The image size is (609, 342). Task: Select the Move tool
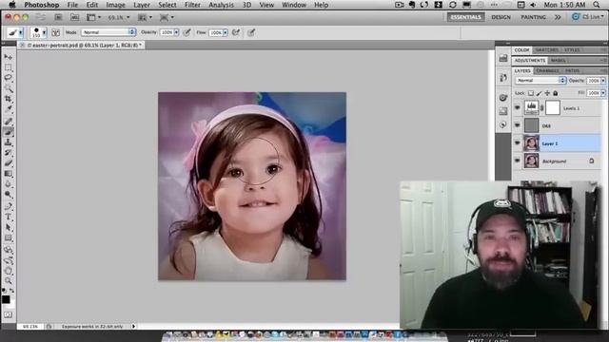click(x=9, y=57)
